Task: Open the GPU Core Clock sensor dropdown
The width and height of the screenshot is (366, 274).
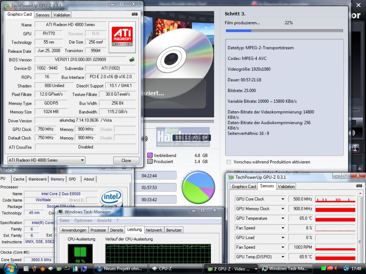Action: pyautogui.click(x=283, y=199)
